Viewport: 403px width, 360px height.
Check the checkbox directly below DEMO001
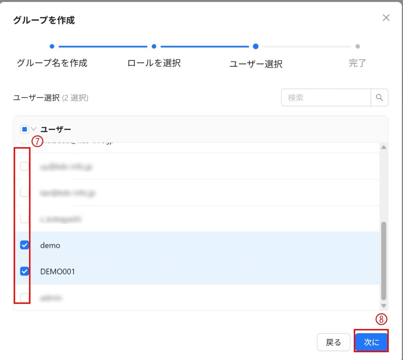click(24, 297)
